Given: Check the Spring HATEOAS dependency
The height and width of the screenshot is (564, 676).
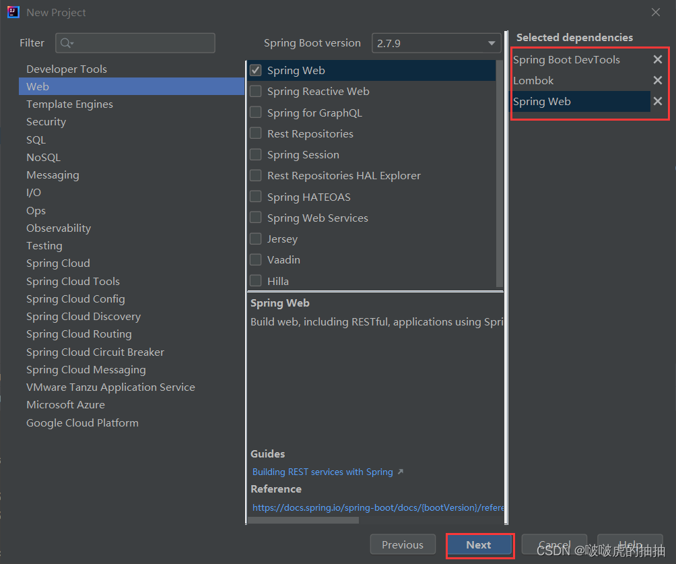Looking at the screenshot, I should (256, 197).
